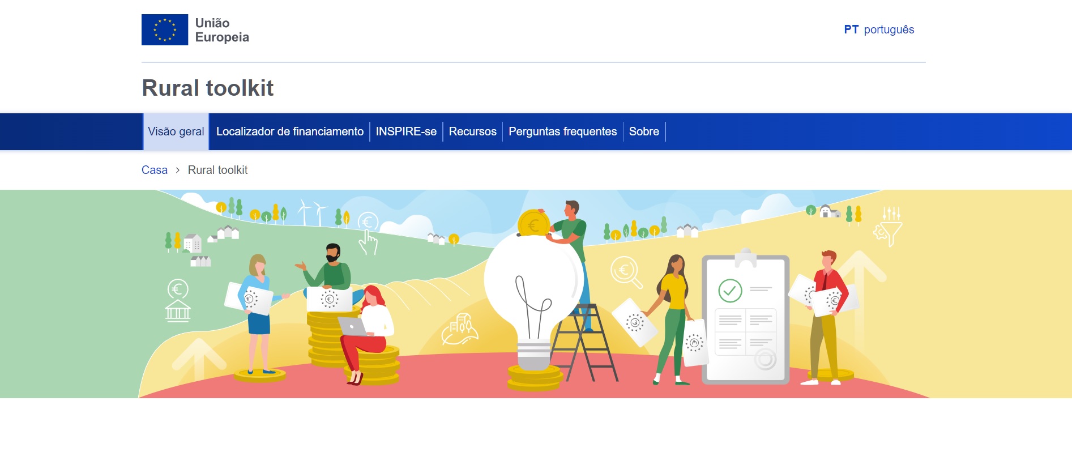
Task: Click the euro bank building icon
Action: pyautogui.click(x=178, y=301)
